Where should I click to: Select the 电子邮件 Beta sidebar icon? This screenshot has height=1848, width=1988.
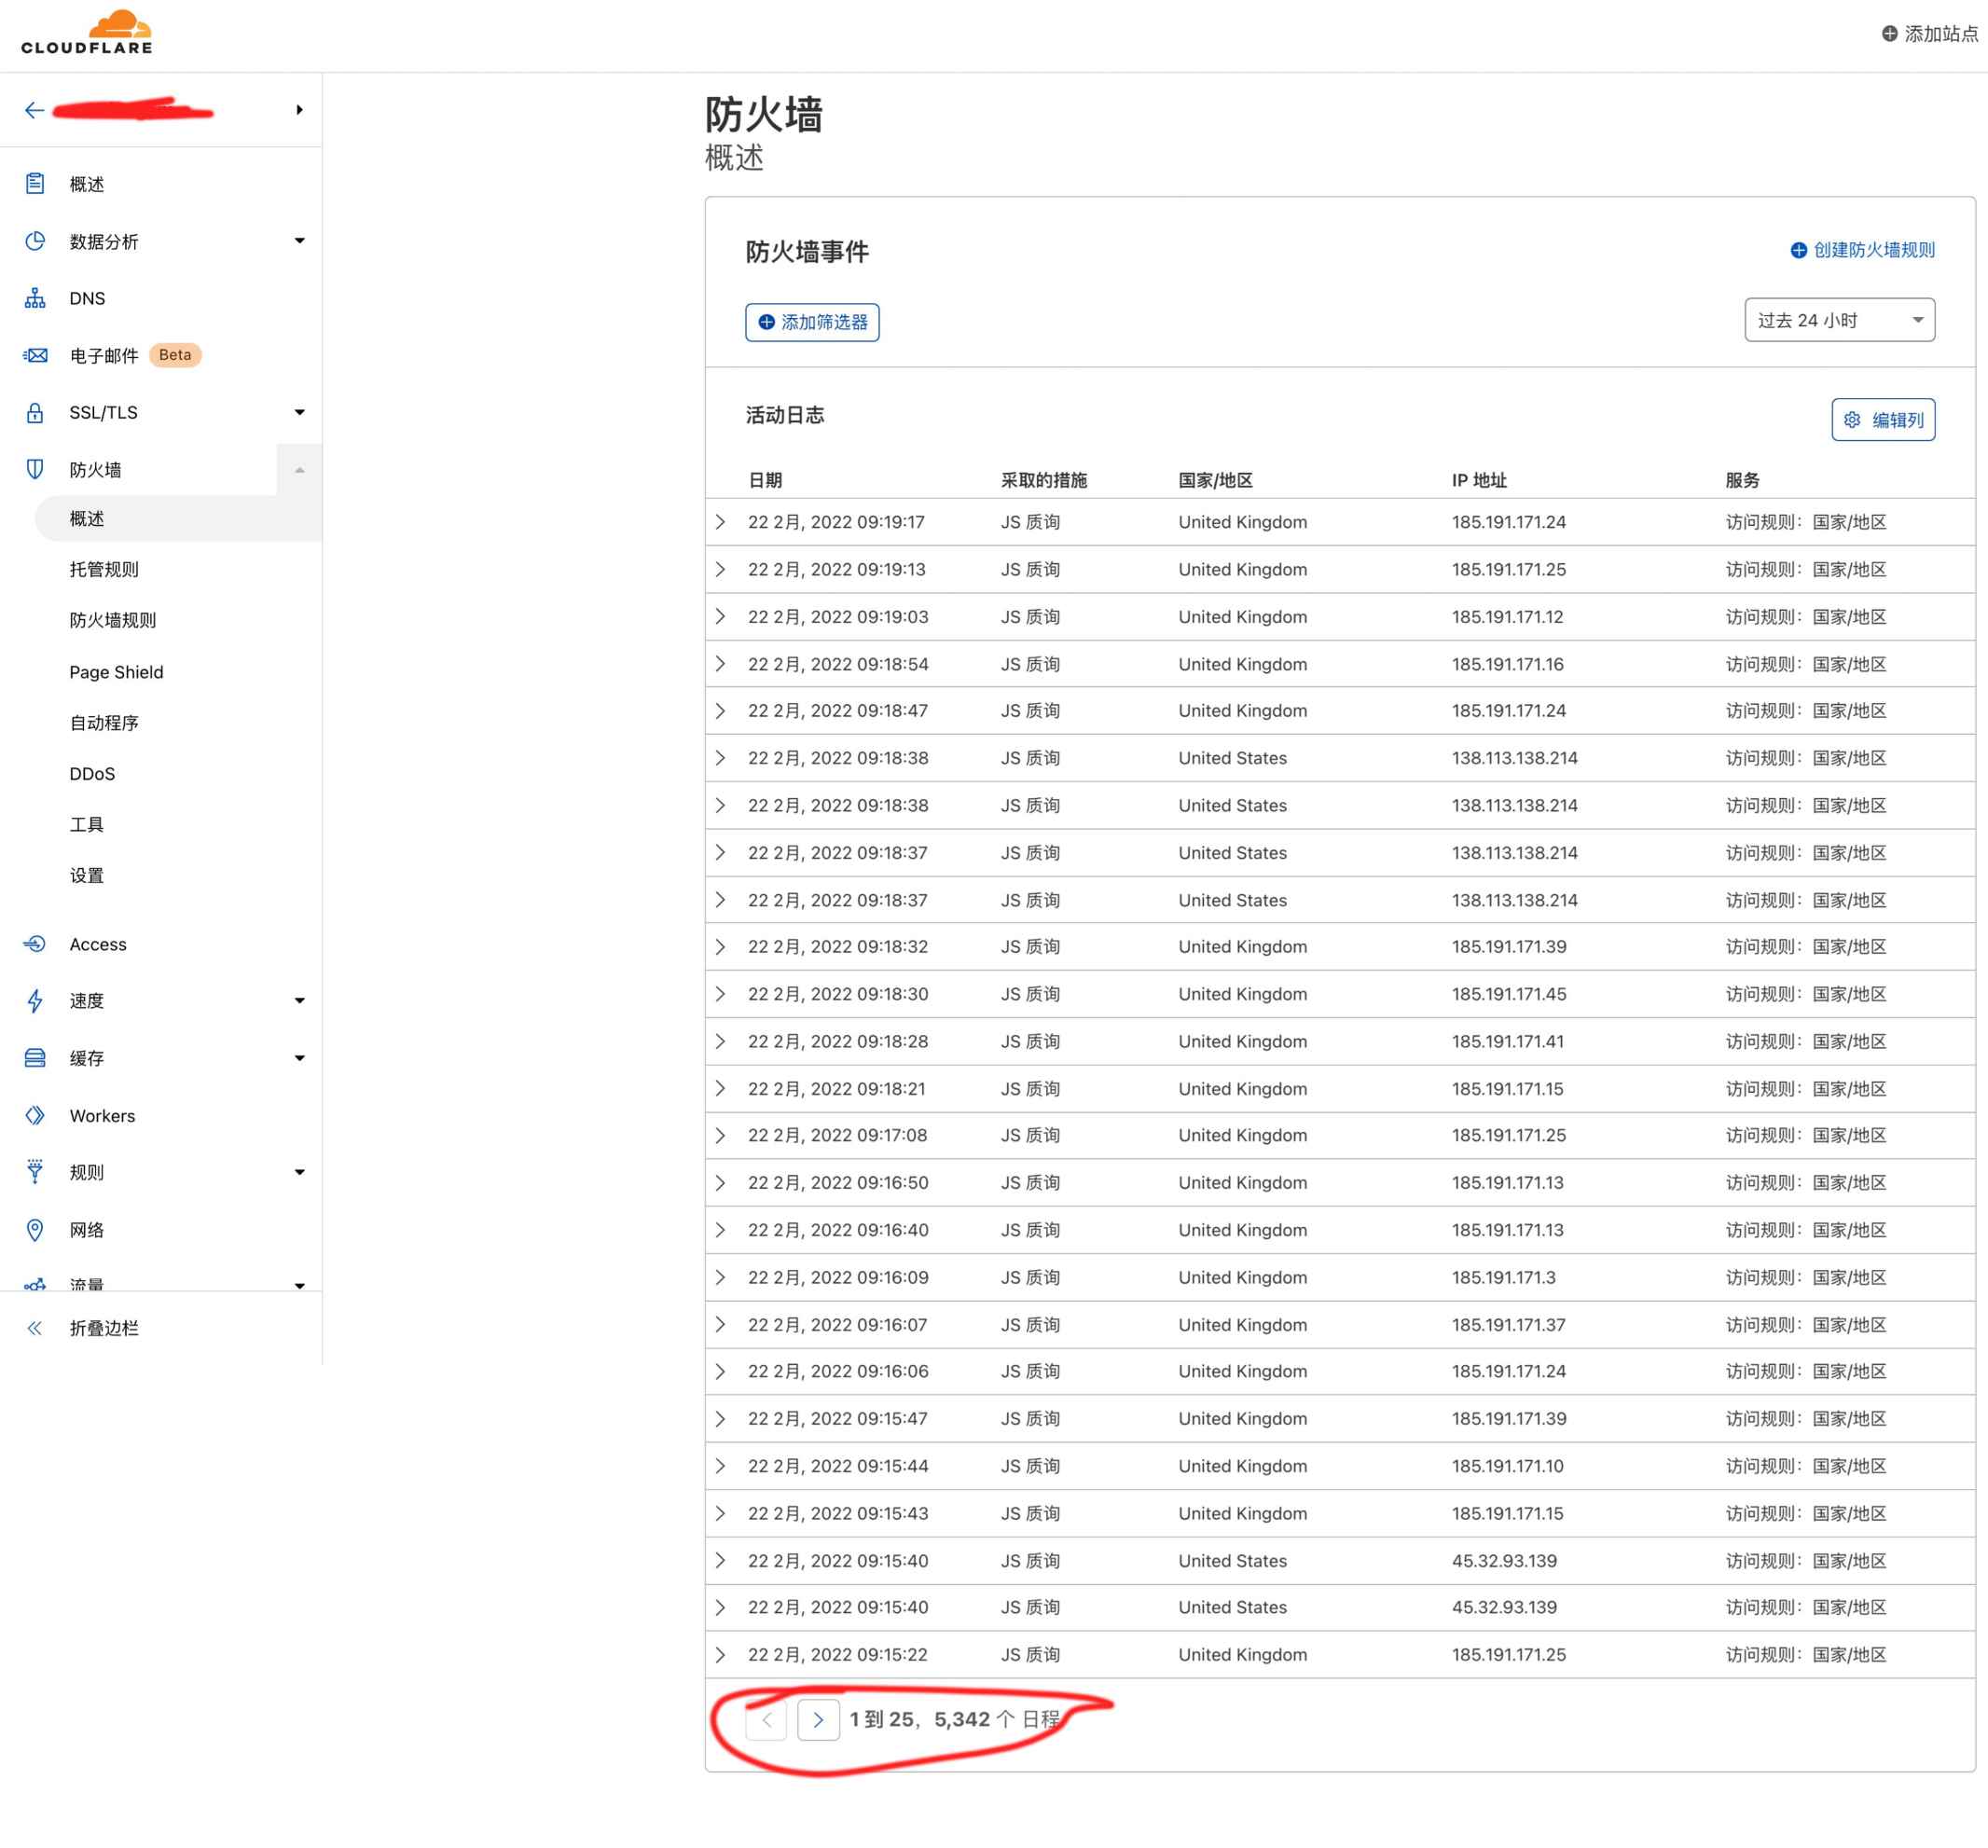35,355
